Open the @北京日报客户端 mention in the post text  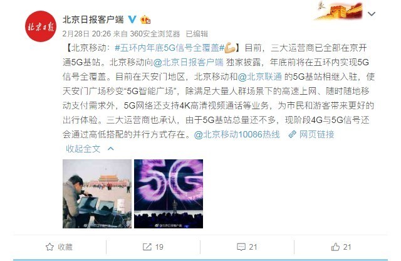point(188,62)
